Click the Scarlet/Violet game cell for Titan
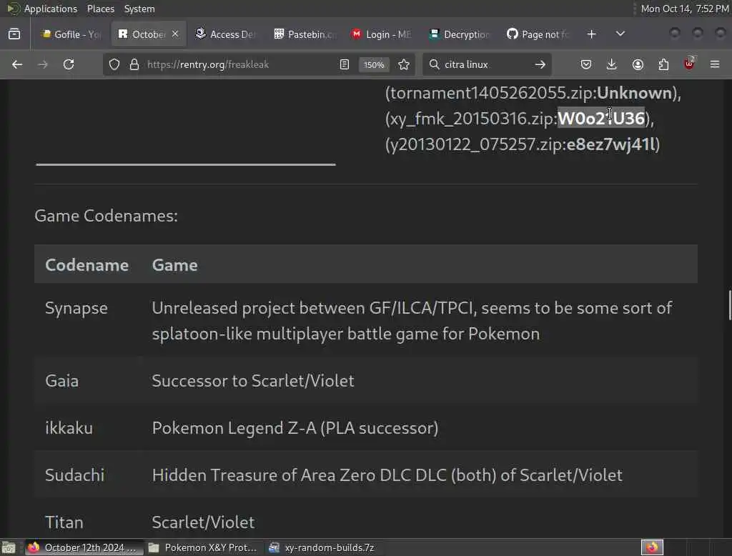 pos(204,522)
